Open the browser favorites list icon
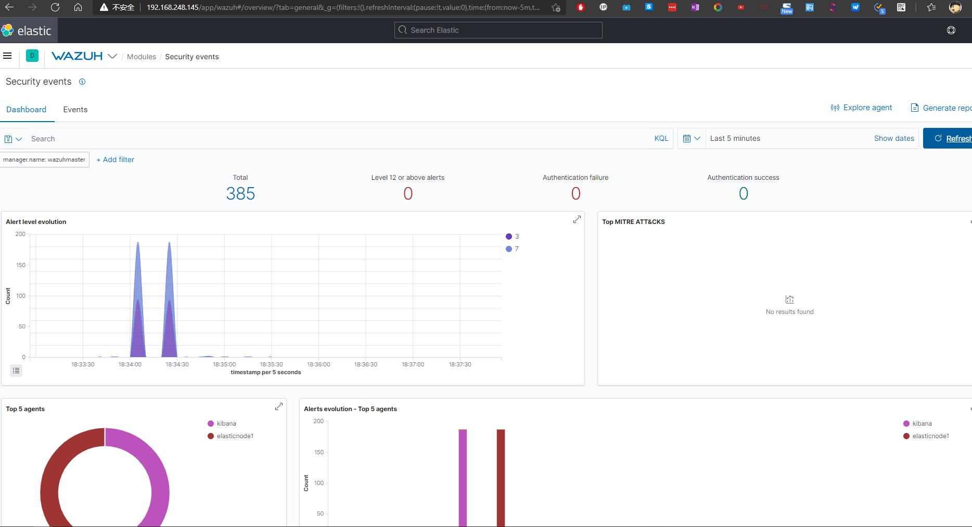The image size is (972, 527). pyautogui.click(x=931, y=7)
